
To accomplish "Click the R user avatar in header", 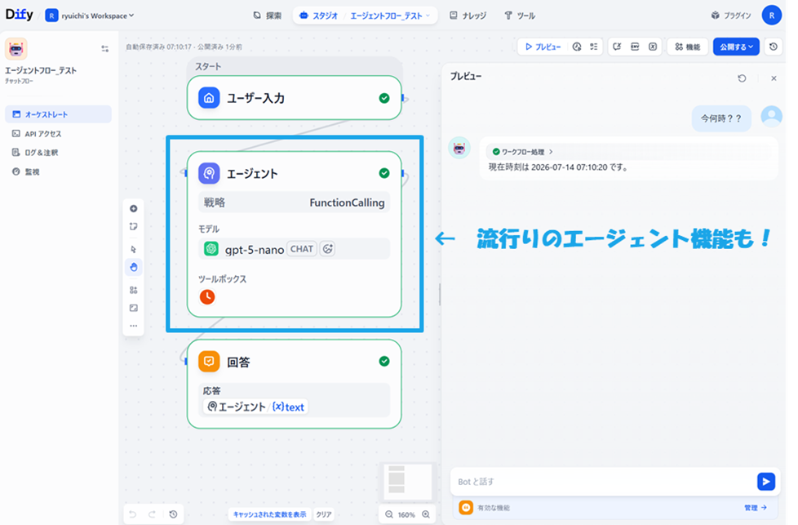I will [x=772, y=16].
